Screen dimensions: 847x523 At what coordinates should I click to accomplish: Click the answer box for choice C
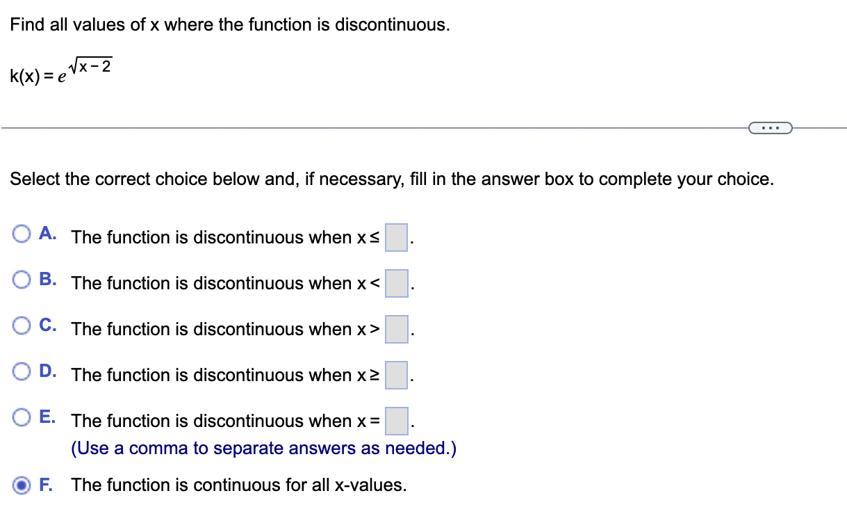click(x=396, y=330)
